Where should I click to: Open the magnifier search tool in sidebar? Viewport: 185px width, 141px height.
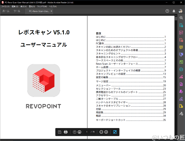coord(181,18)
